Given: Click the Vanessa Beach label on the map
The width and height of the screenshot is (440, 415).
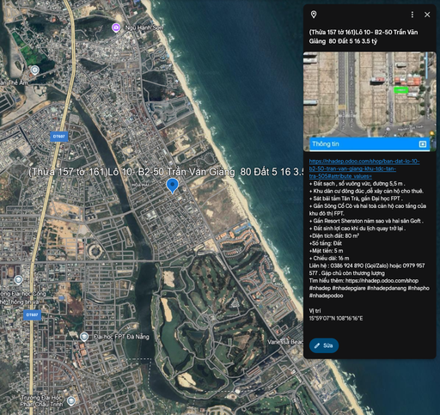Looking at the screenshot, I should click(285, 342).
